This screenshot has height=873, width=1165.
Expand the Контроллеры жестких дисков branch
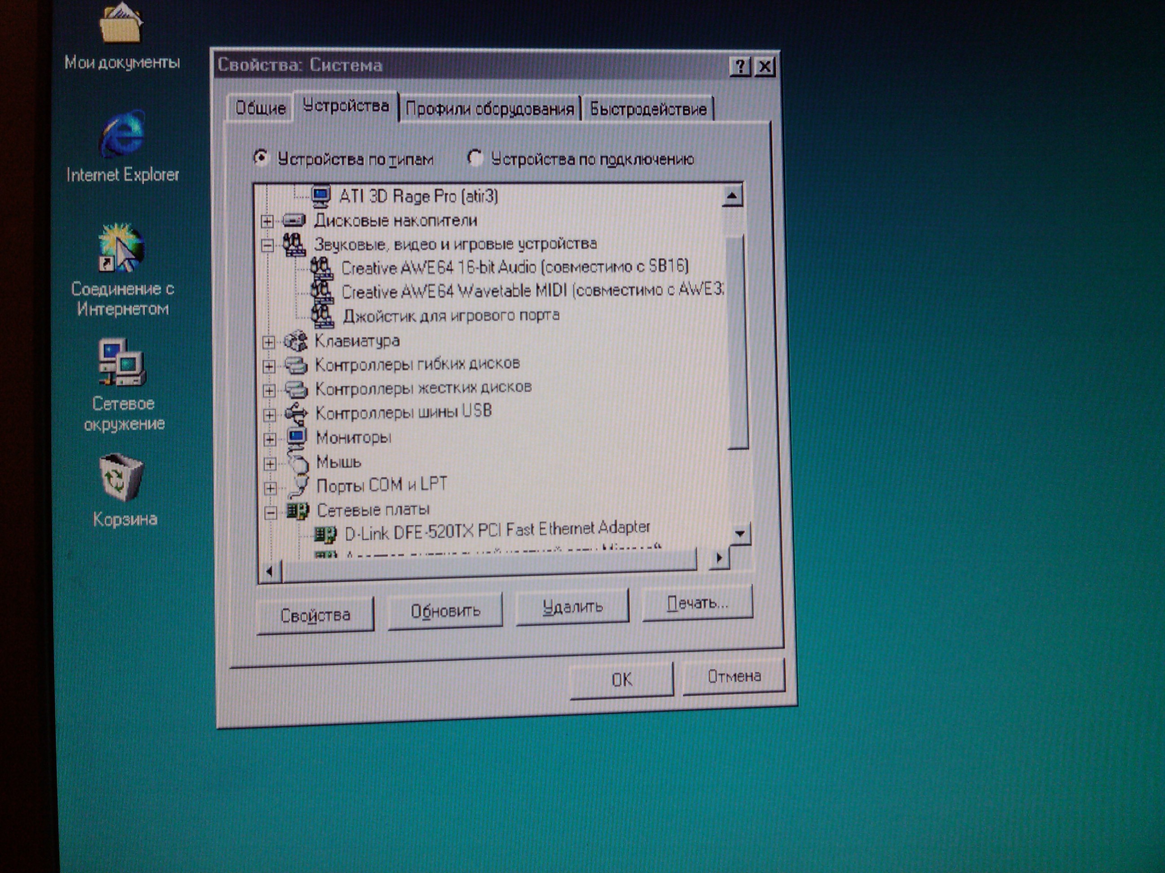[269, 390]
